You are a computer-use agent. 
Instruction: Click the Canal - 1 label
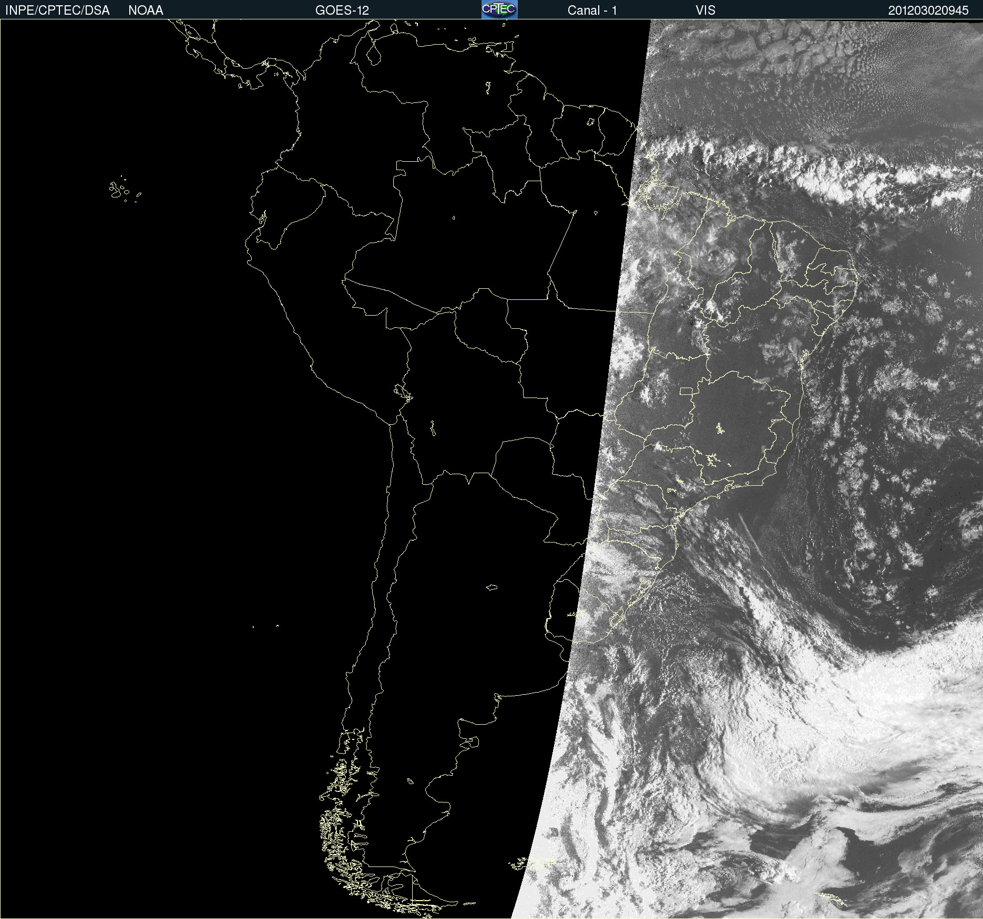592,11
